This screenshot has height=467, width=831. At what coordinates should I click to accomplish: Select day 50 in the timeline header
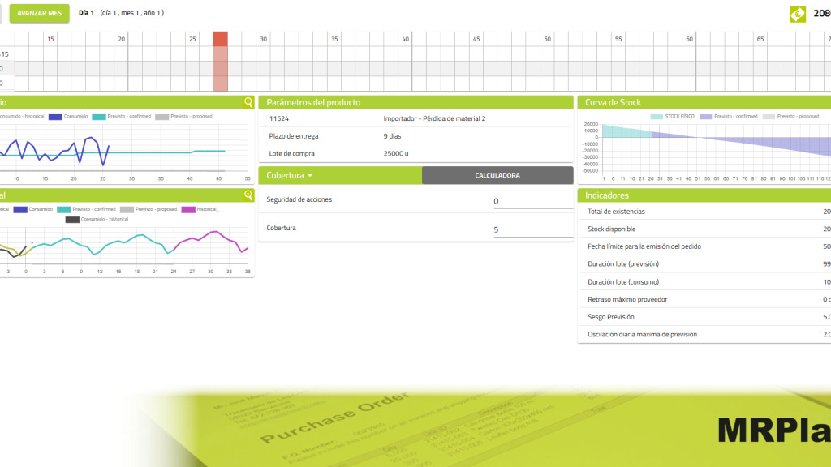click(547, 39)
